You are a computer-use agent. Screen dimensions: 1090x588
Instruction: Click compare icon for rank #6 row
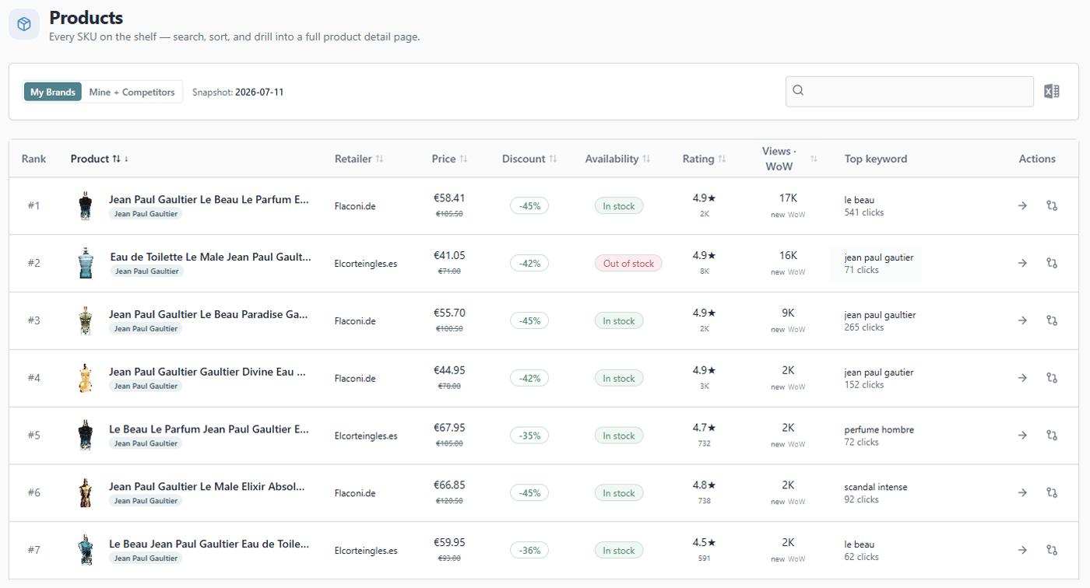tap(1052, 493)
